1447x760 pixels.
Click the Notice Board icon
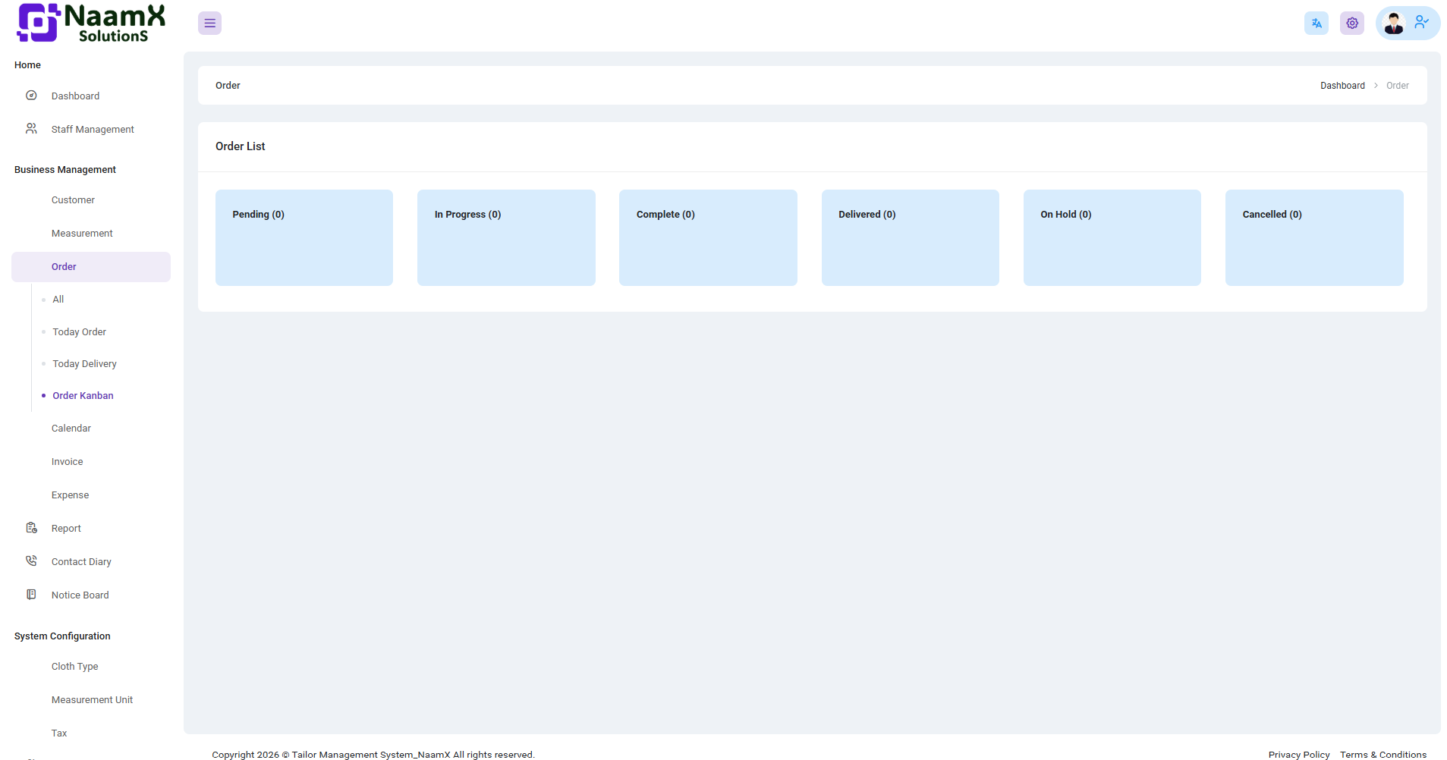[x=31, y=595]
